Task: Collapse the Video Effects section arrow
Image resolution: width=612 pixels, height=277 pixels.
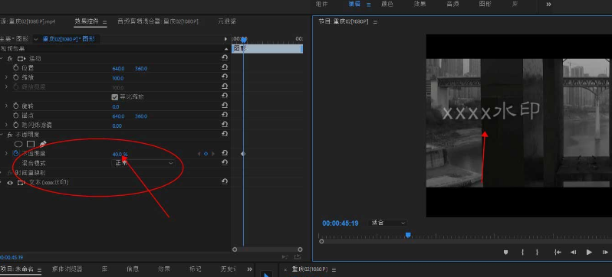Action: click(x=226, y=49)
